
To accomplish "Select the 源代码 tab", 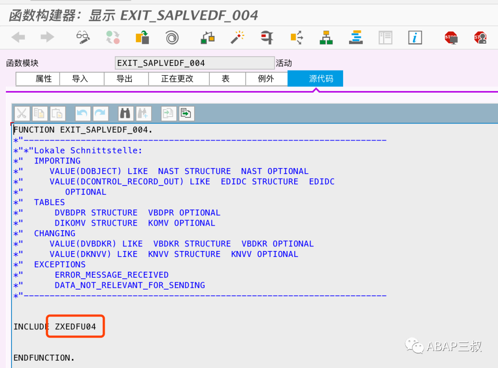I will tap(315, 78).
